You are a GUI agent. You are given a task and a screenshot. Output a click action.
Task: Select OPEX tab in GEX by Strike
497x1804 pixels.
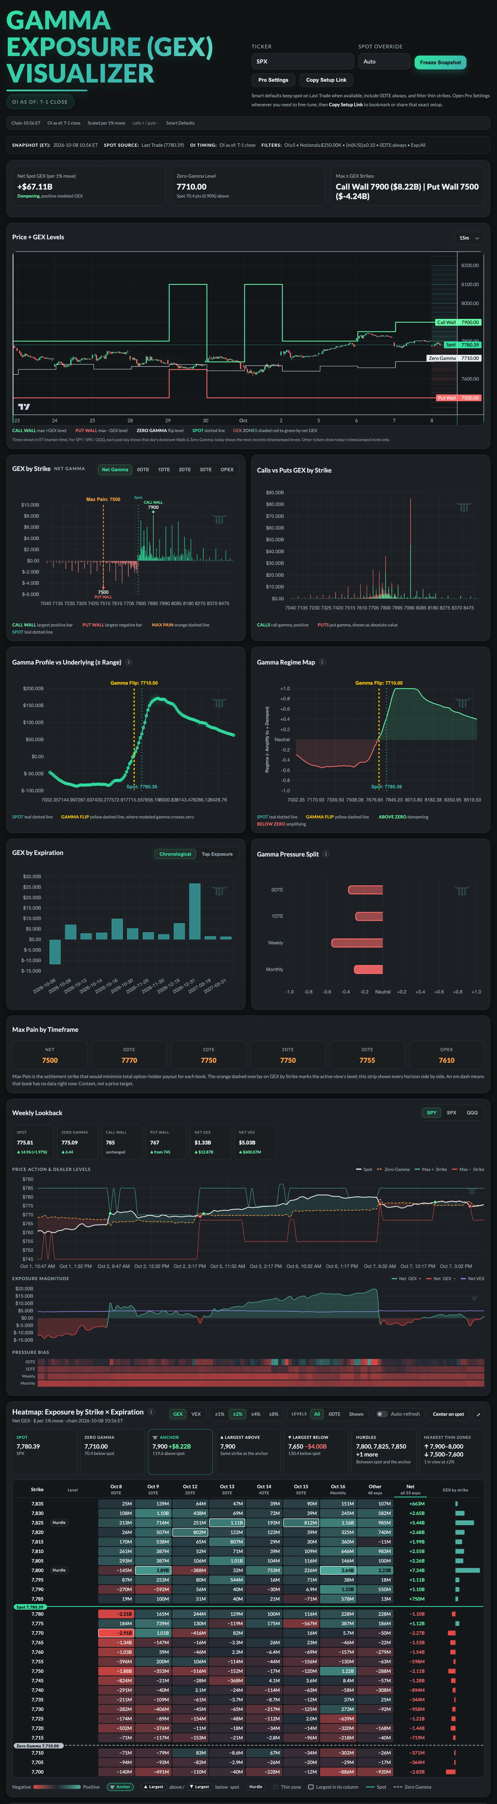pos(227,470)
